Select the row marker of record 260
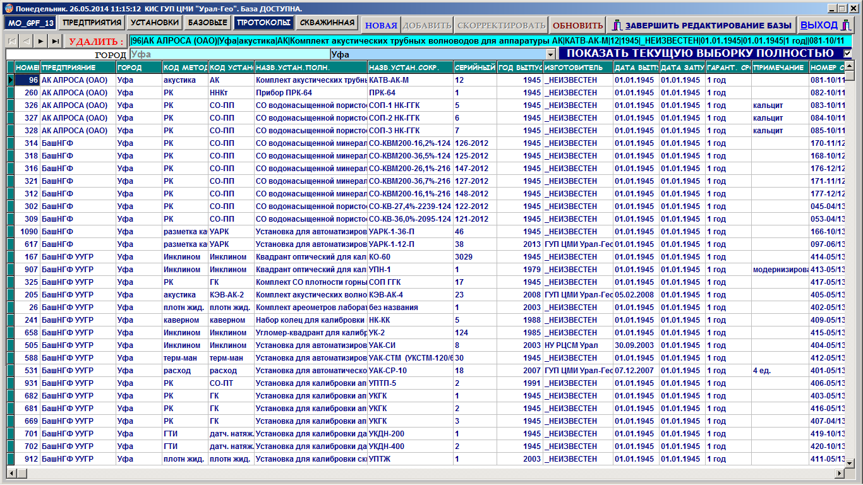863x485 pixels. tap(10, 93)
